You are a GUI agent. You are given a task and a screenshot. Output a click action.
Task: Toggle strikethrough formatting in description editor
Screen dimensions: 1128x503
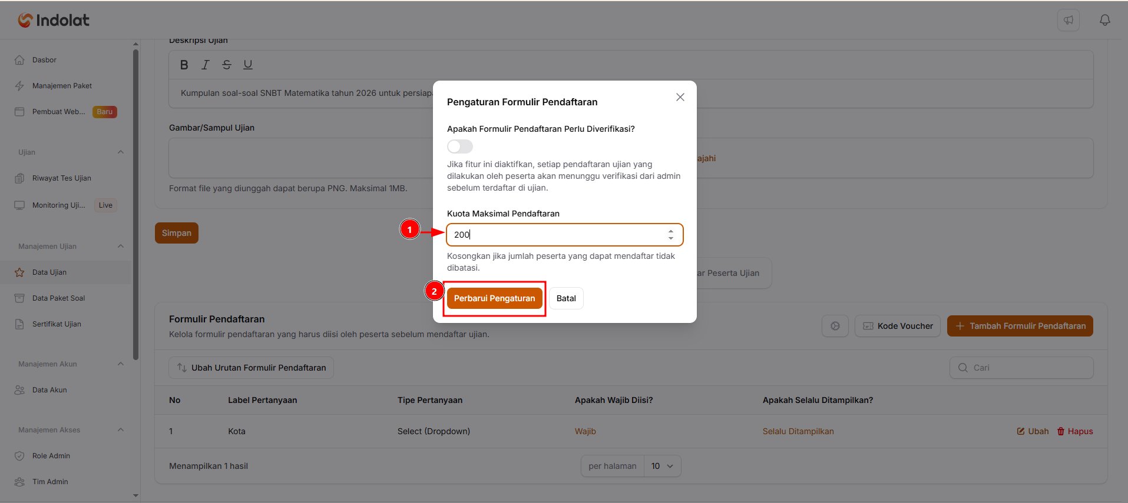point(227,65)
